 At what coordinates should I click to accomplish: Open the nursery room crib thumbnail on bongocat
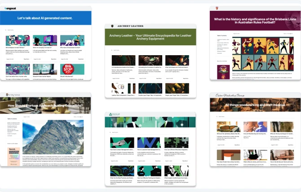(45, 69)
